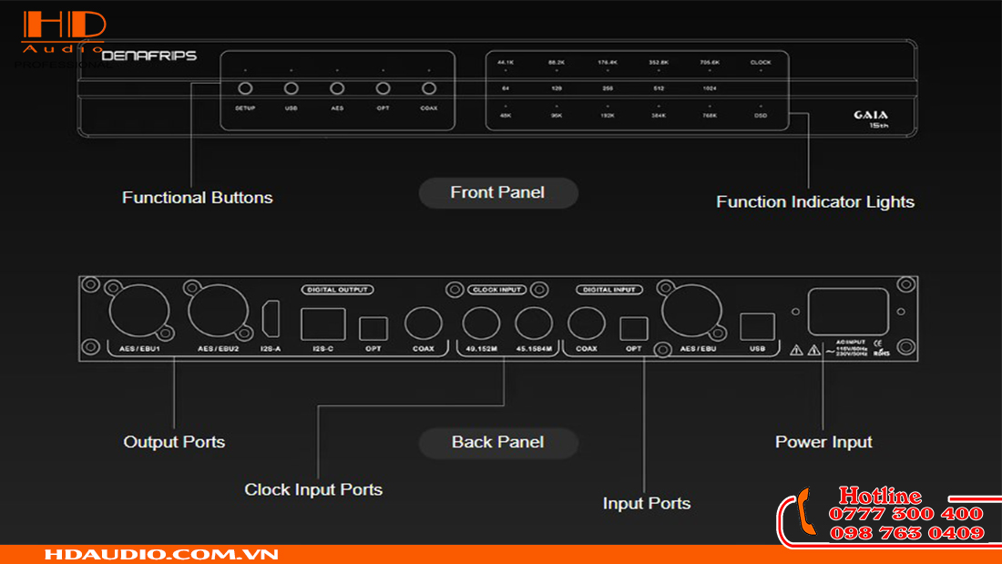1002x564 pixels.
Task: Click the Clock Input Ports caption
Action: point(313,490)
